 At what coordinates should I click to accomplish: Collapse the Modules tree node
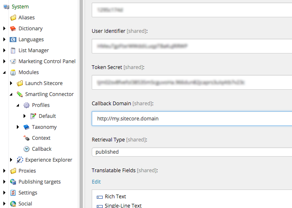pos(5,72)
